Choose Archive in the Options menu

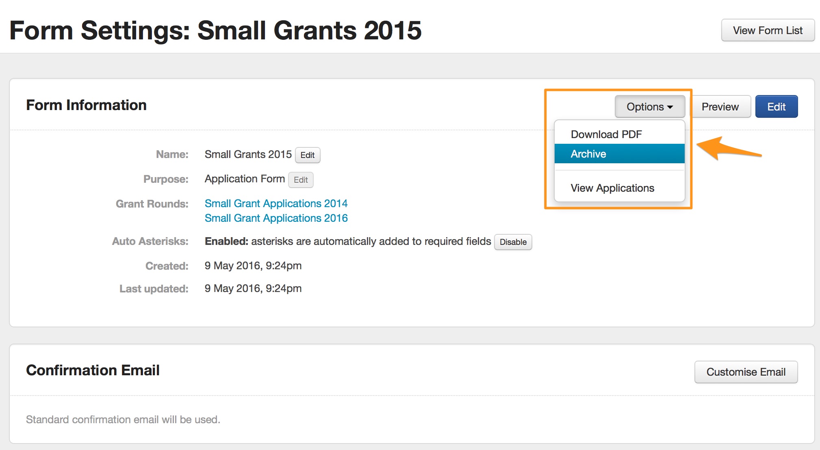tap(588, 154)
